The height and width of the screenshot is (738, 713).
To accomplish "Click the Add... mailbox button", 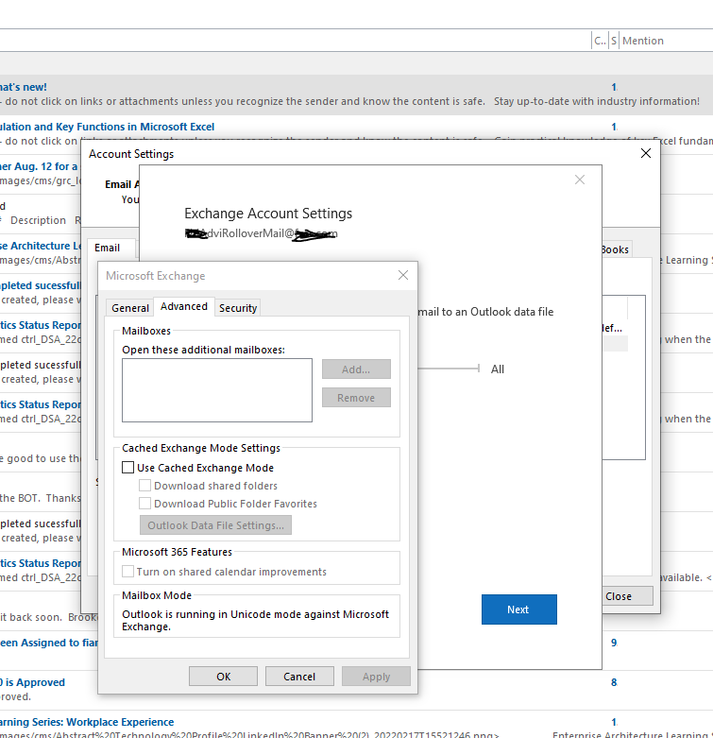I will click(x=356, y=369).
